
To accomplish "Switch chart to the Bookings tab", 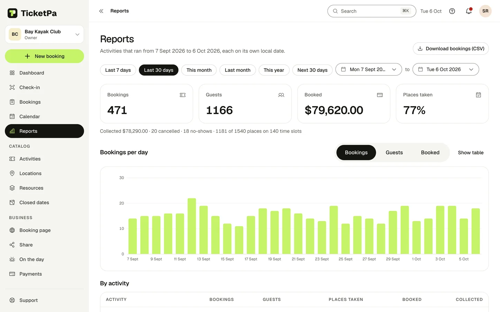I will [x=356, y=153].
